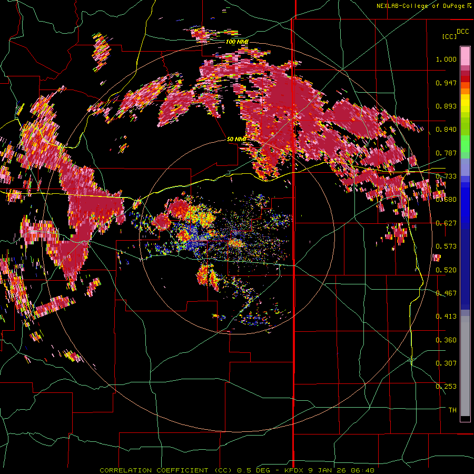Image resolution: width=474 pixels, height=474 pixels.
Task: Select the 0.840 scale value
Action: pyautogui.click(x=446, y=130)
